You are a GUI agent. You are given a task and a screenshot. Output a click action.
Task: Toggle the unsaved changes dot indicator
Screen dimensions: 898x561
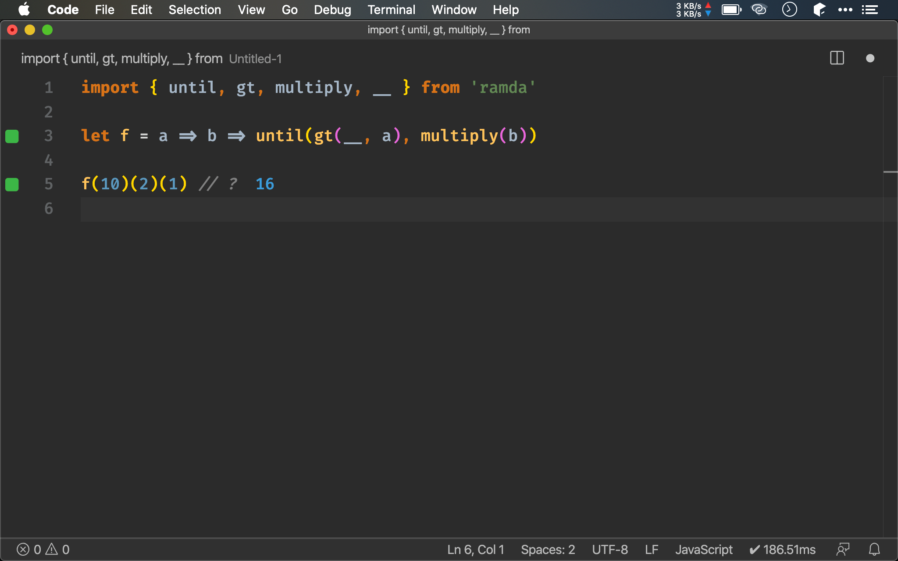coord(870,58)
